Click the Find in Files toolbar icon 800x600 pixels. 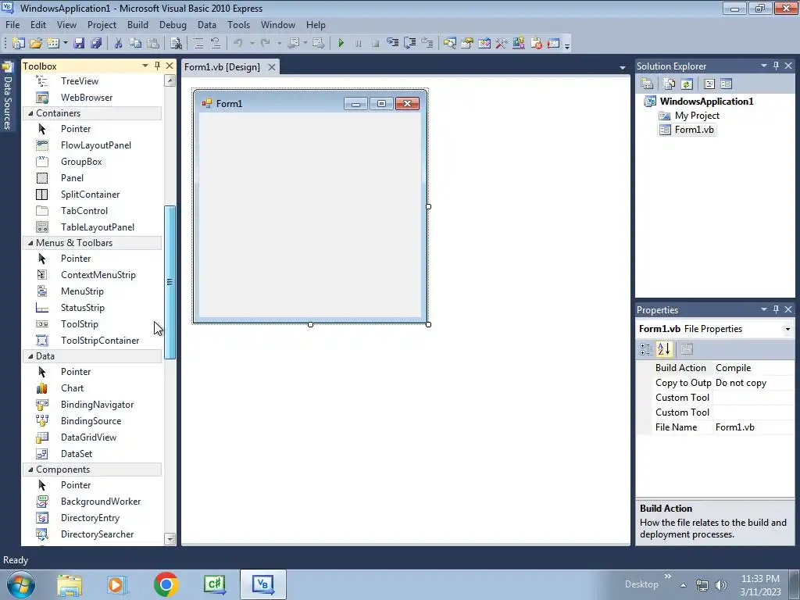[x=176, y=44]
